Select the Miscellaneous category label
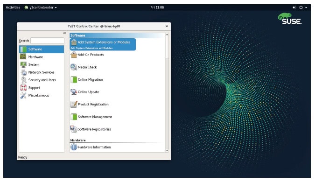This screenshot has height=182, width=315. (39, 95)
